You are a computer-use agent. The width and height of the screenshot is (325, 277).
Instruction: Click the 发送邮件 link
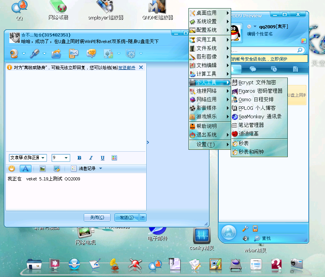pos(127,68)
